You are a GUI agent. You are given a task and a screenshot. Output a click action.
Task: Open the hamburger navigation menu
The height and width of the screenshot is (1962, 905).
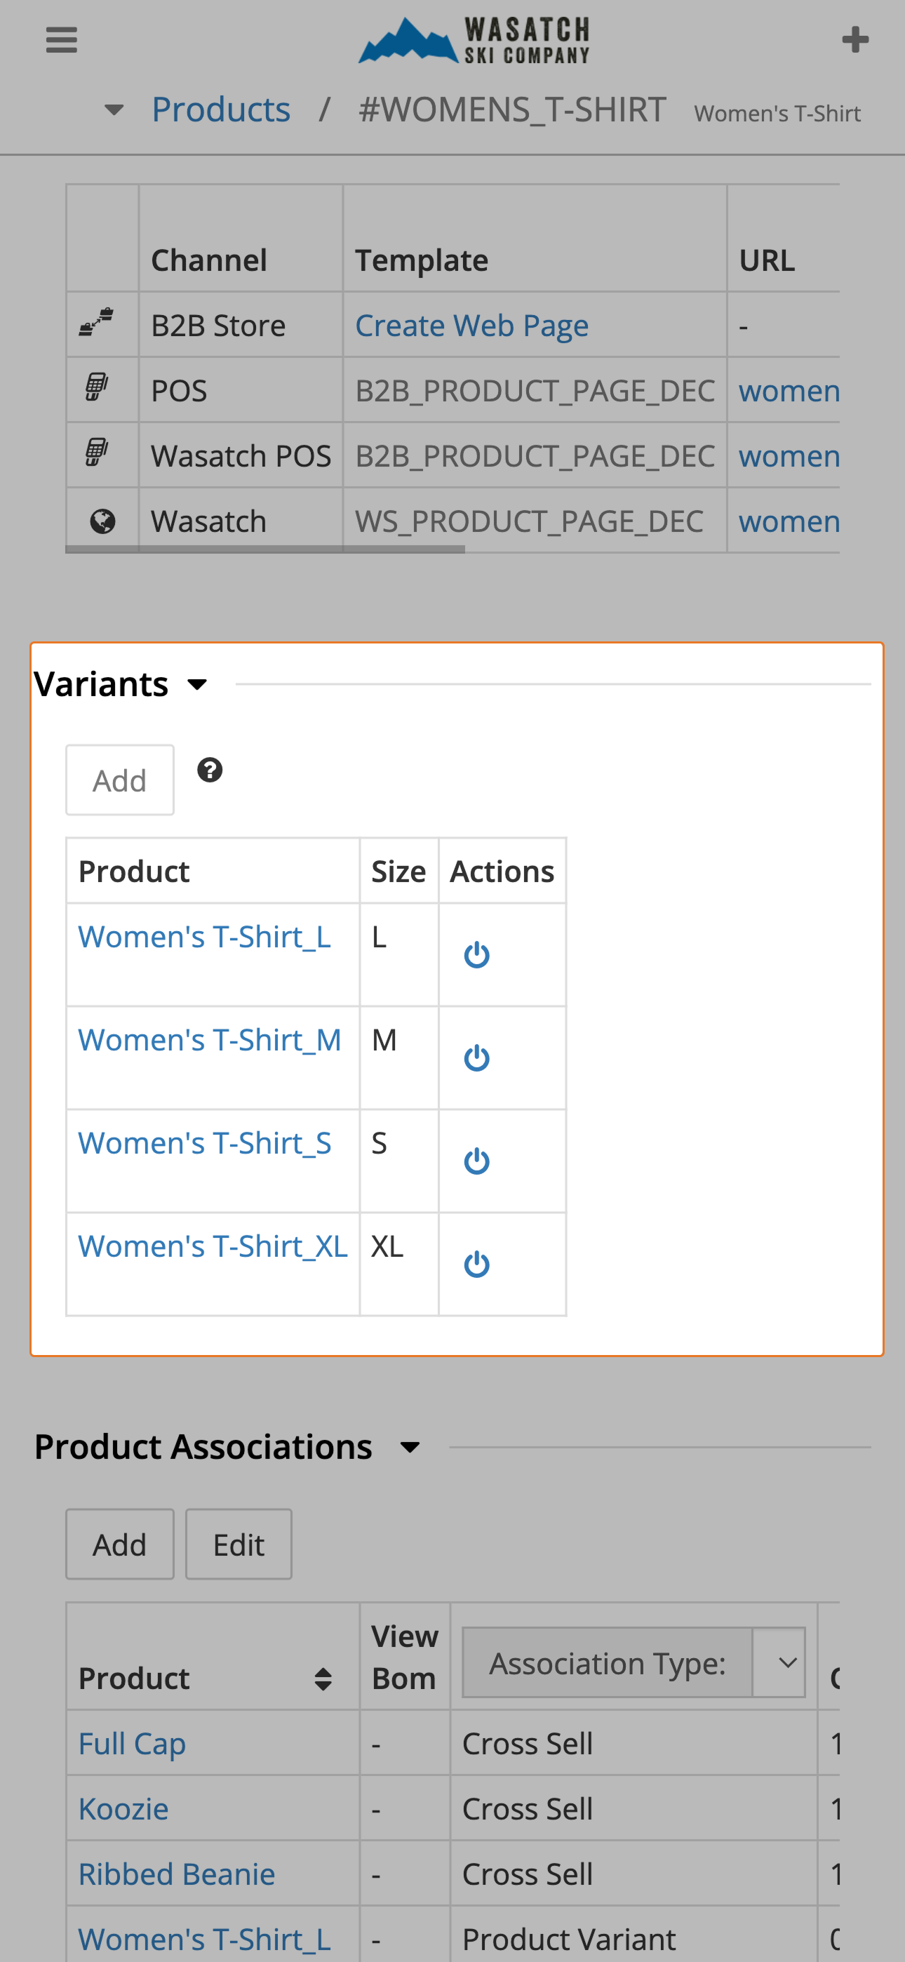pos(62,39)
